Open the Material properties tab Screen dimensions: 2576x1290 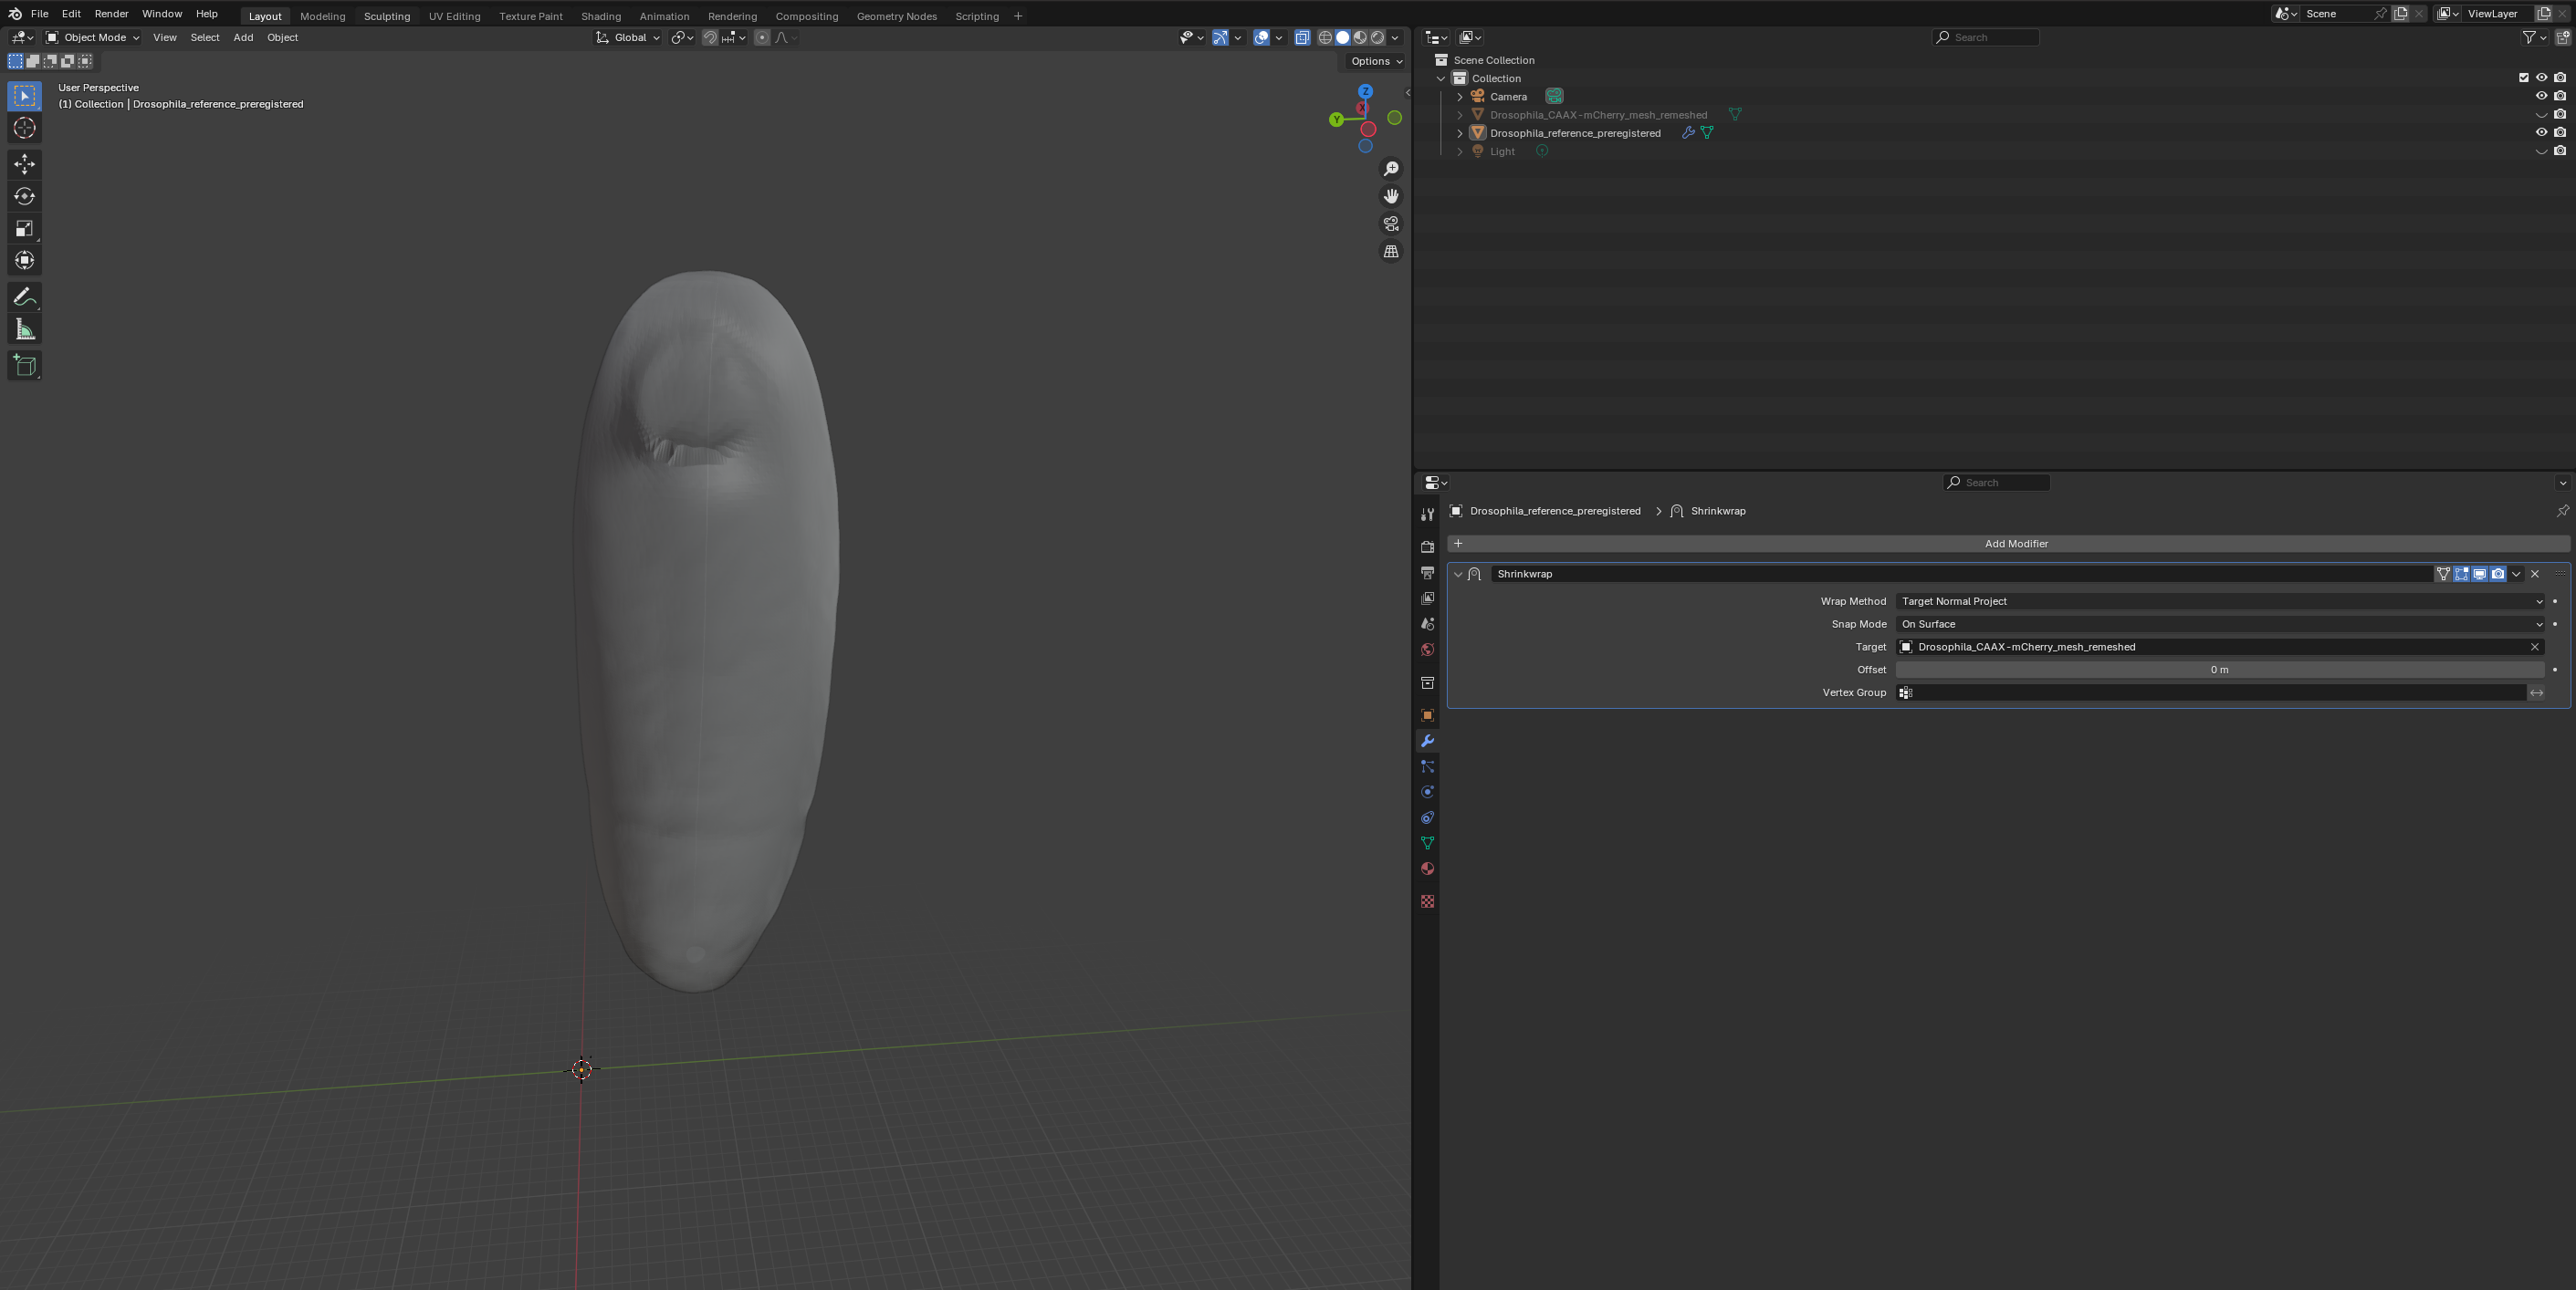click(x=1427, y=869)
